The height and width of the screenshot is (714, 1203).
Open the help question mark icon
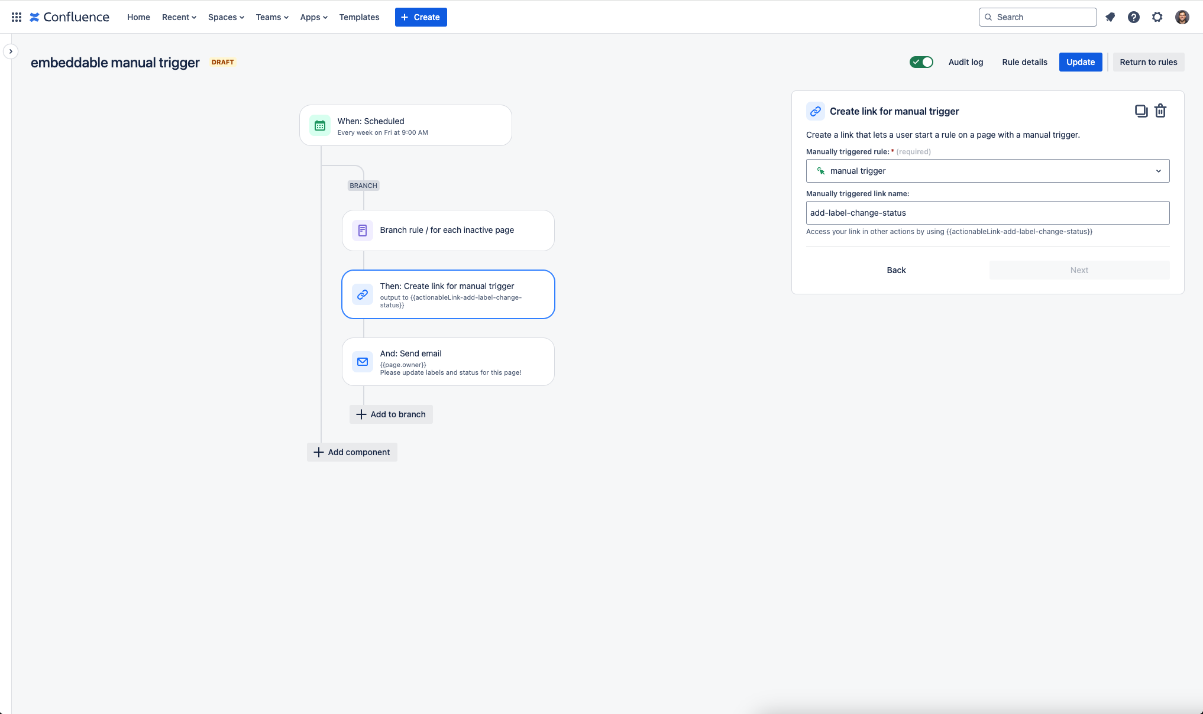[1134, 17]
